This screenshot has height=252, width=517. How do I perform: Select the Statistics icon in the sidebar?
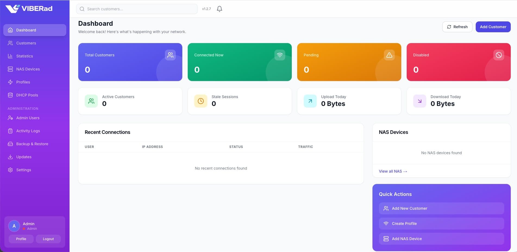click(x=10, y=56)
